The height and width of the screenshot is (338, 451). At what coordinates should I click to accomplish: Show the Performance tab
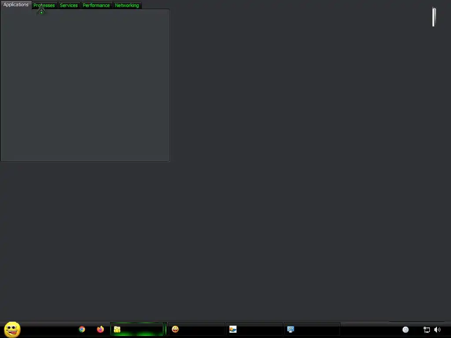click(96, 5)
